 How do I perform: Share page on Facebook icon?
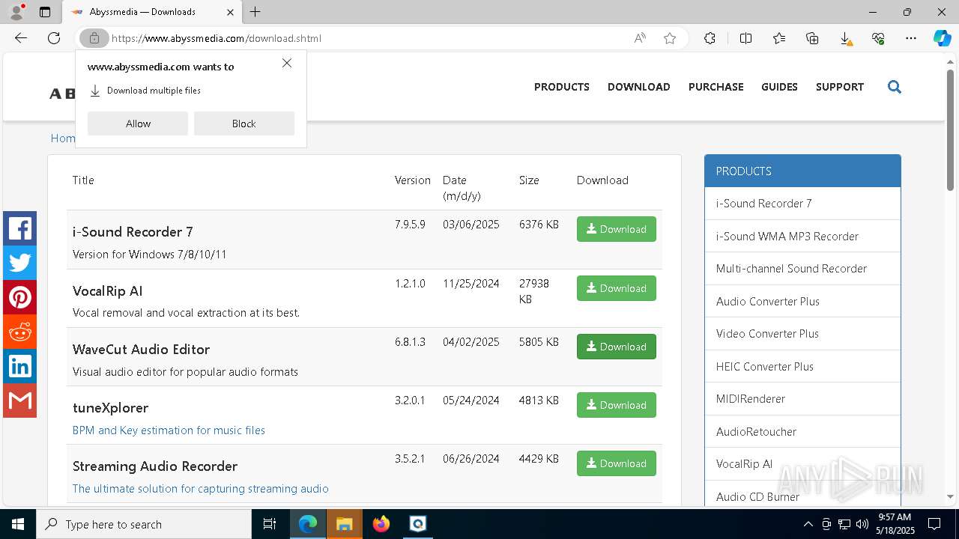tap(19, 228)
